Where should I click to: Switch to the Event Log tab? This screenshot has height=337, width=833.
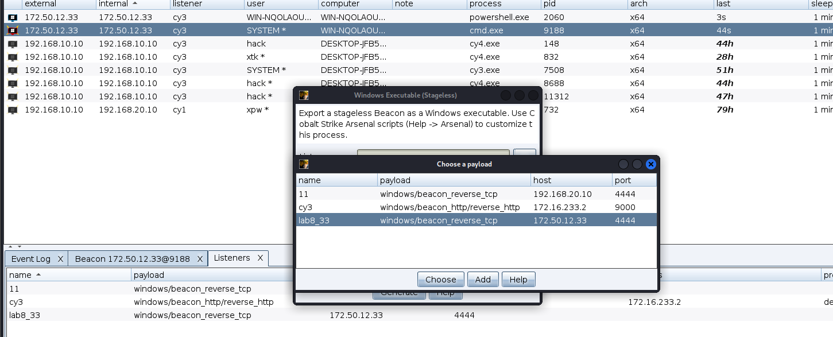(31, 259)
